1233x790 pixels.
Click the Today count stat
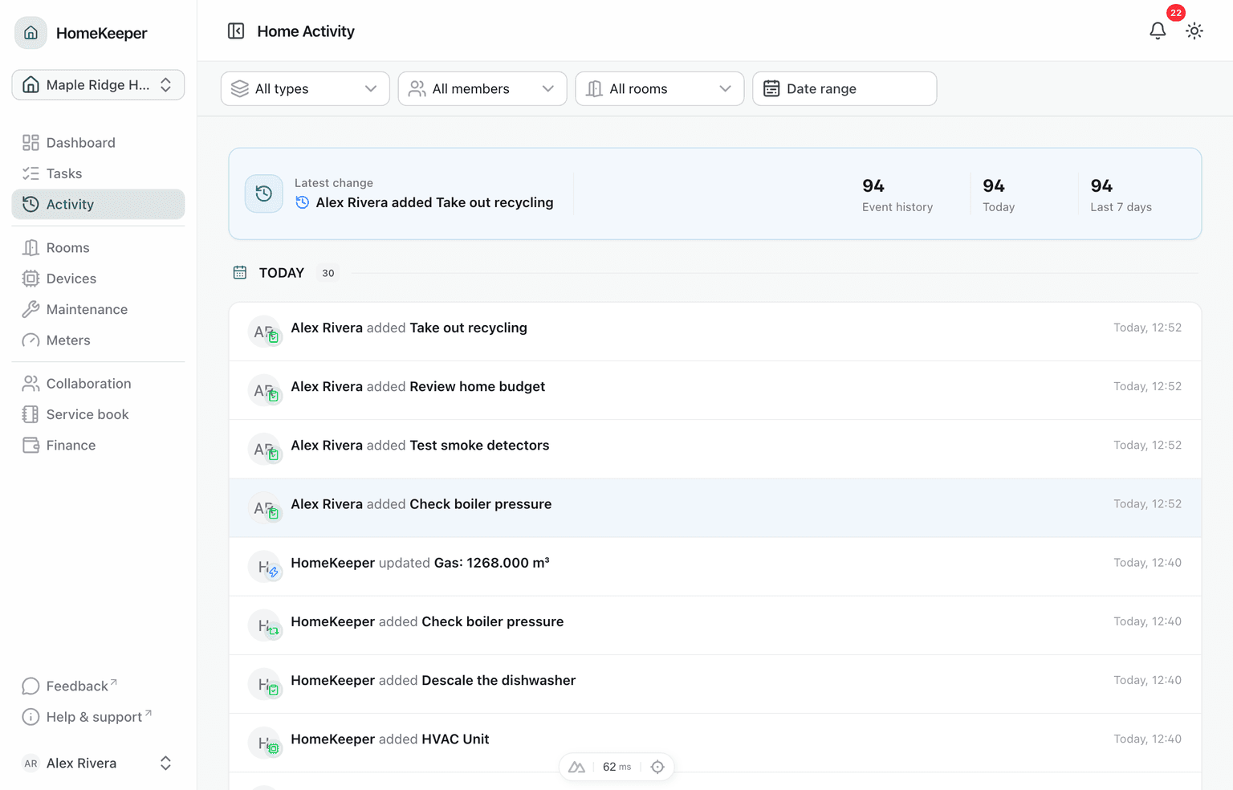(999, 195)
